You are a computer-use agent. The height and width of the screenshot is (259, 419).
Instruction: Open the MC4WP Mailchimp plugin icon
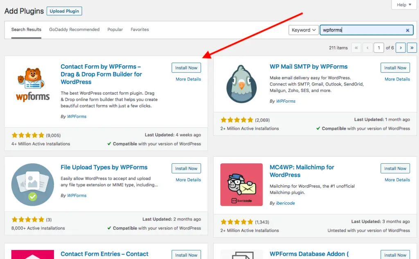(x=241, y=185)
